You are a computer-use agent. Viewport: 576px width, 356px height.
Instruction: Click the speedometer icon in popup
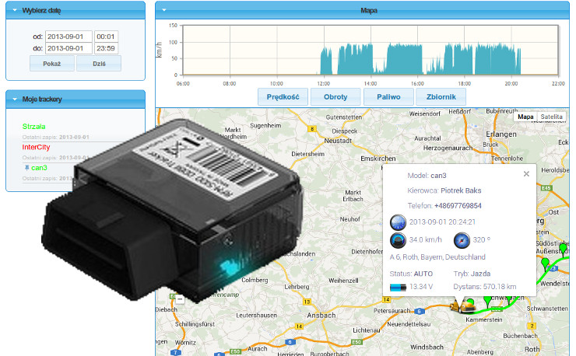[x=398, y=240]
